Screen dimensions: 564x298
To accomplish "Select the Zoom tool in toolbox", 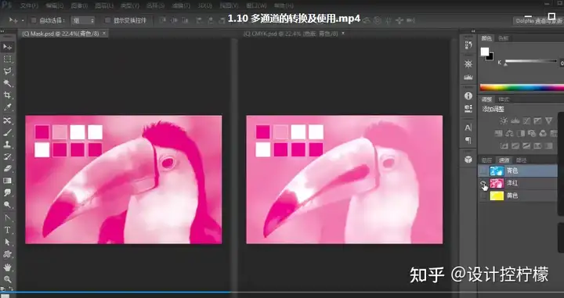I will click(x=7, y=279).
